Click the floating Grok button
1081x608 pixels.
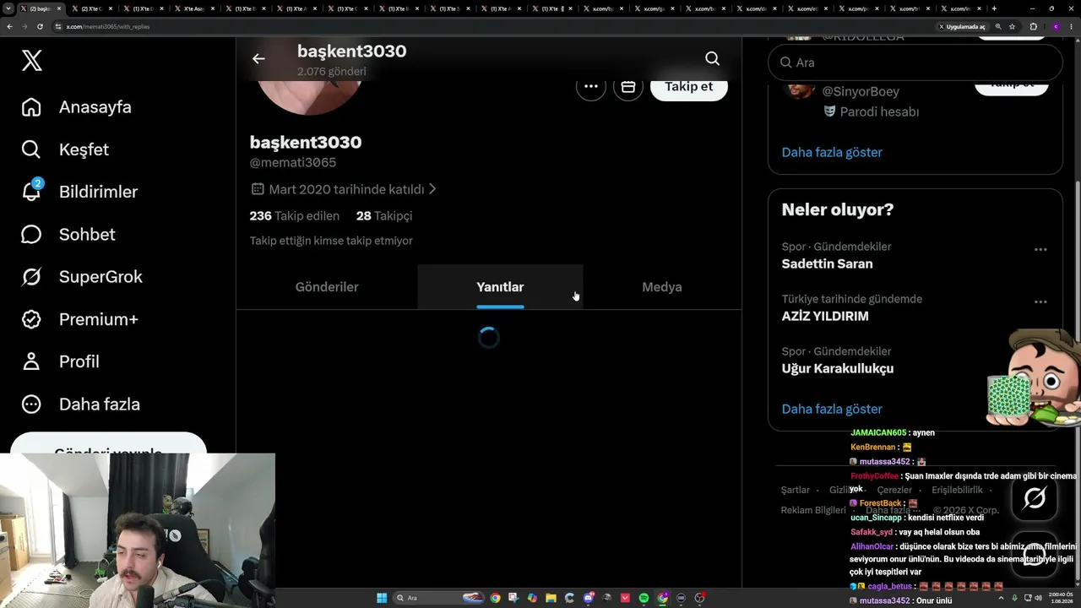coord(1035,498)
